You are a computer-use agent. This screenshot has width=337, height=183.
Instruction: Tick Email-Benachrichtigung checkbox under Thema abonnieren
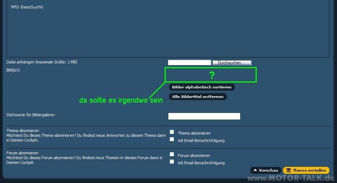pyautogui.click(x=172, y=139)
